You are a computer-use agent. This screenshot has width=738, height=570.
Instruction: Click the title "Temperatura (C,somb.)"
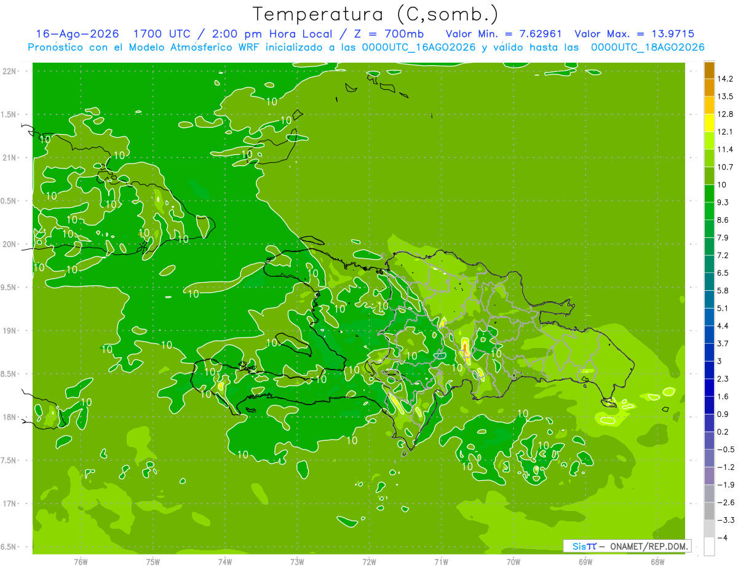pos(375,14)
